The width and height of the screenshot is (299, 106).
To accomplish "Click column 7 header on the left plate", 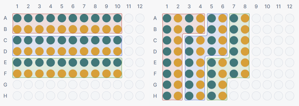I will (84, 6).
